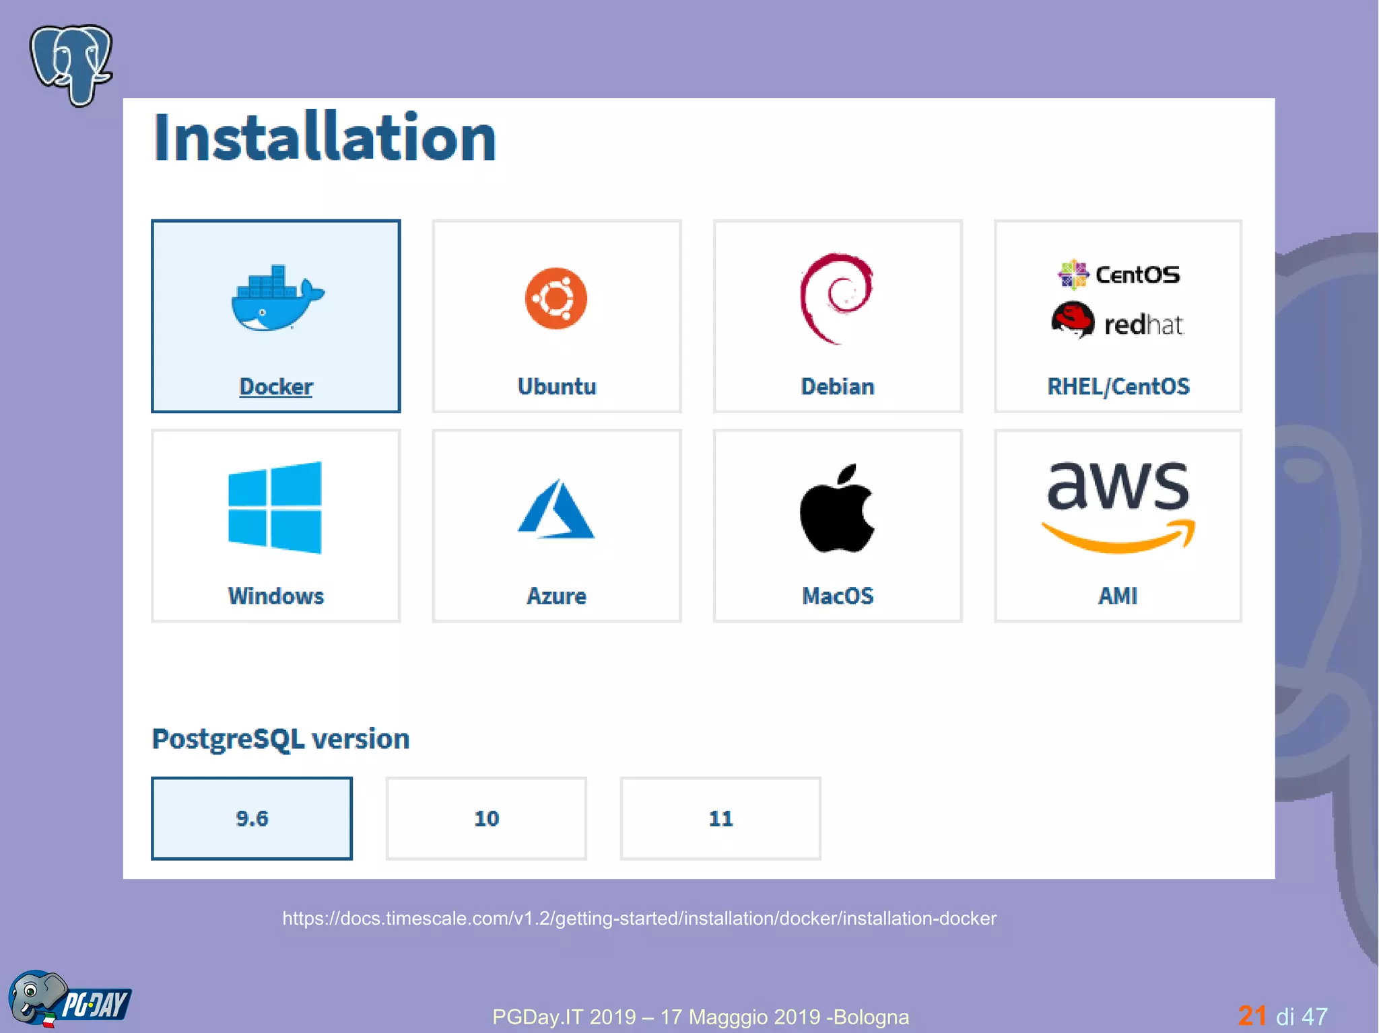This screenshot has height=1033, width=1379.
Task: Click the docs.timescale.com installation URL
Action: coord(639,919)
